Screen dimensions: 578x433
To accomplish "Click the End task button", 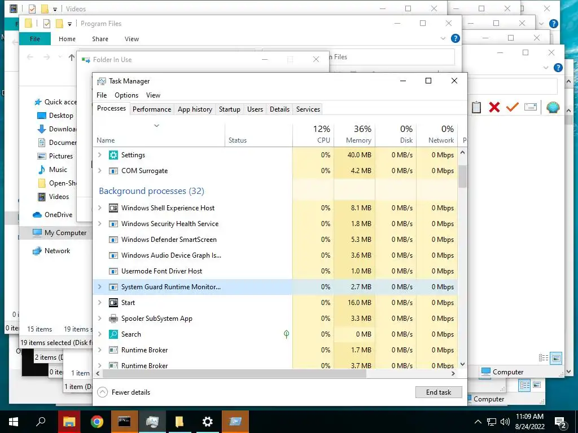I will click(439, 392).
